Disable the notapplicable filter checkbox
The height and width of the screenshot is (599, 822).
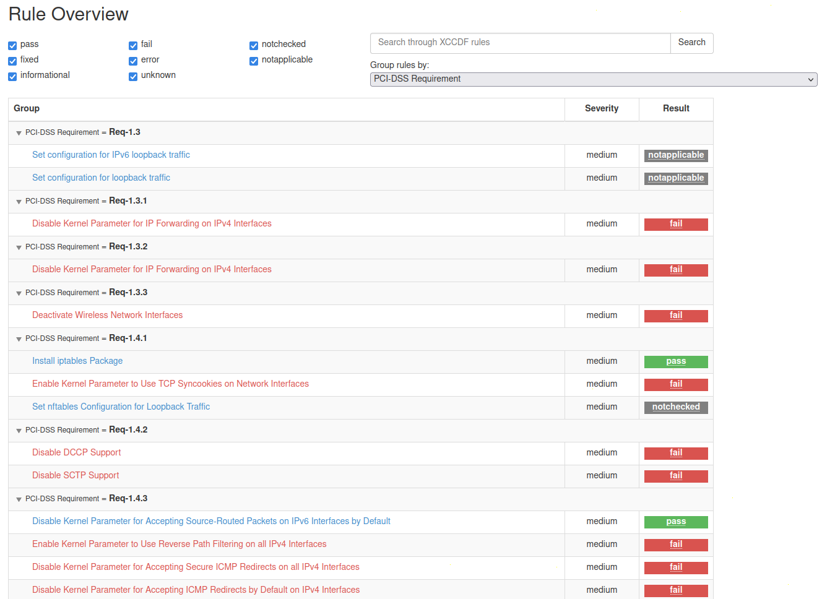tap(254, 61)
